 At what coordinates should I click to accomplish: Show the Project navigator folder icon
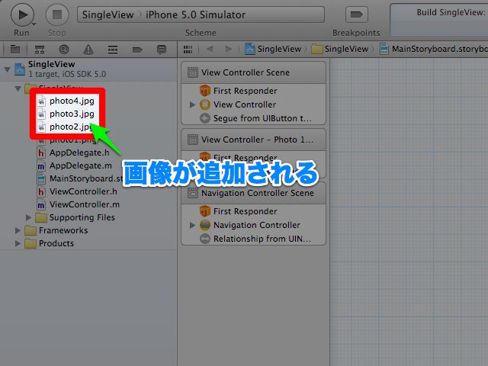click(15, 49)
